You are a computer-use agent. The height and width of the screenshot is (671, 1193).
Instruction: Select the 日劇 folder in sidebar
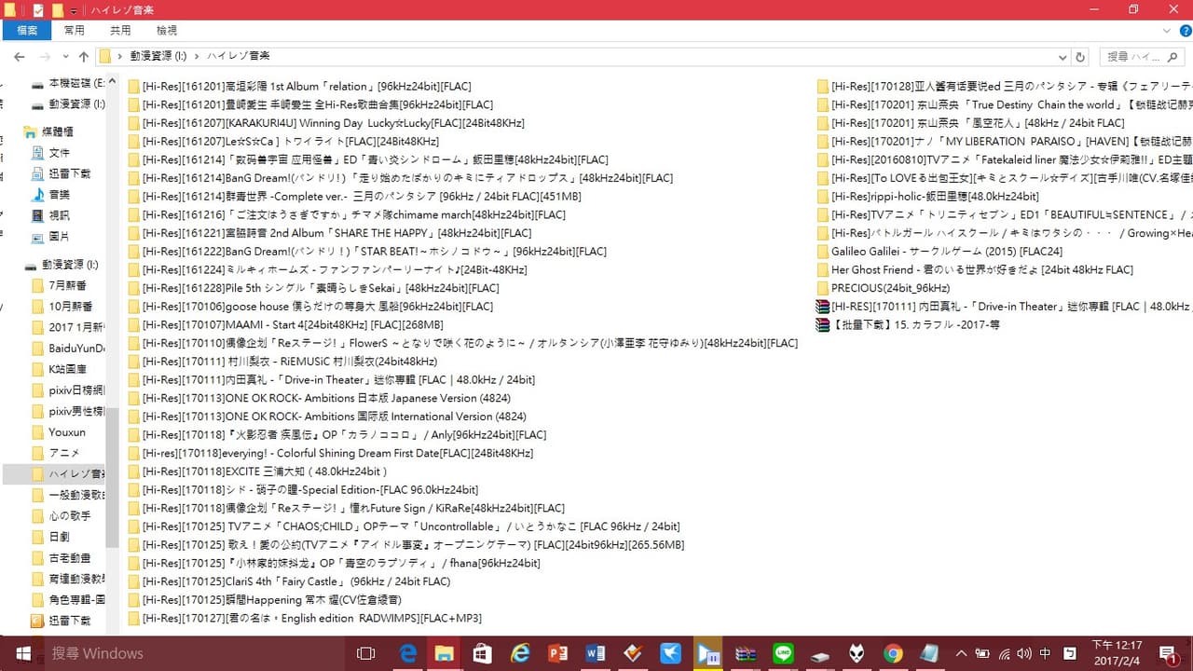tap(50, 537)
